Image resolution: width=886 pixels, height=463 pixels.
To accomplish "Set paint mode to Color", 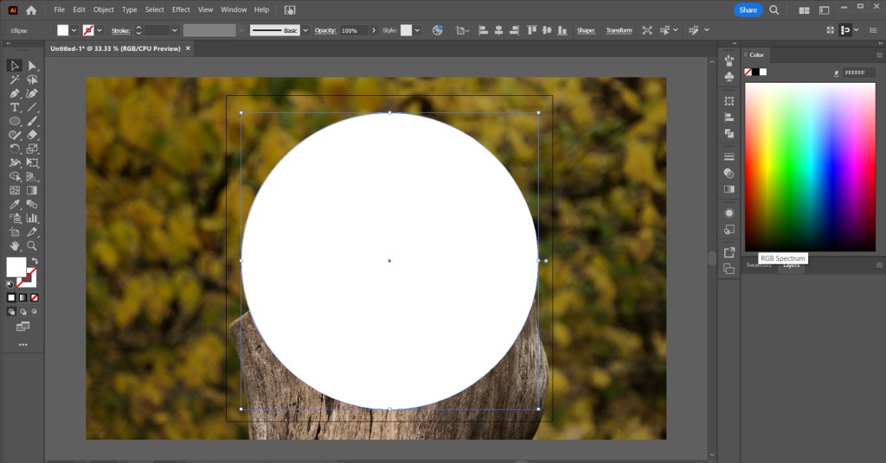I will pos(11,298).
